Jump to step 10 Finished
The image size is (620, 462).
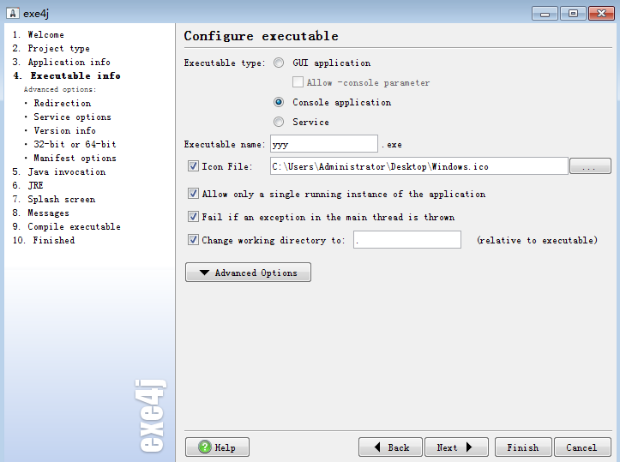(x=44, y=240)
